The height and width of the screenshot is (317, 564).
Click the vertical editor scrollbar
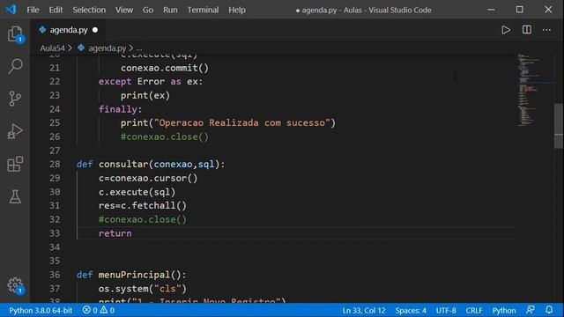[559, 126]
